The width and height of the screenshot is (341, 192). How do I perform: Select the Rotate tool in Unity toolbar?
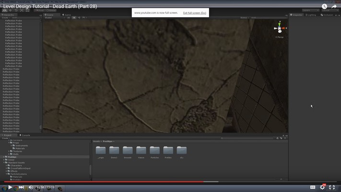click(16, 10)
